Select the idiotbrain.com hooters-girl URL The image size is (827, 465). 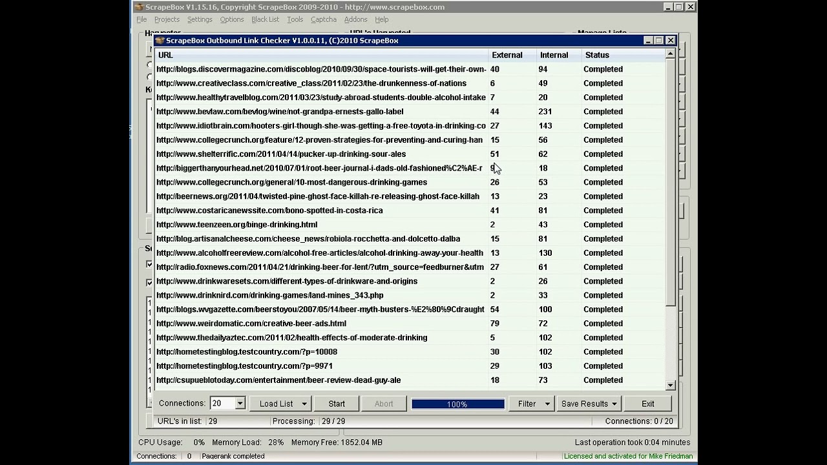pos(321,126)
